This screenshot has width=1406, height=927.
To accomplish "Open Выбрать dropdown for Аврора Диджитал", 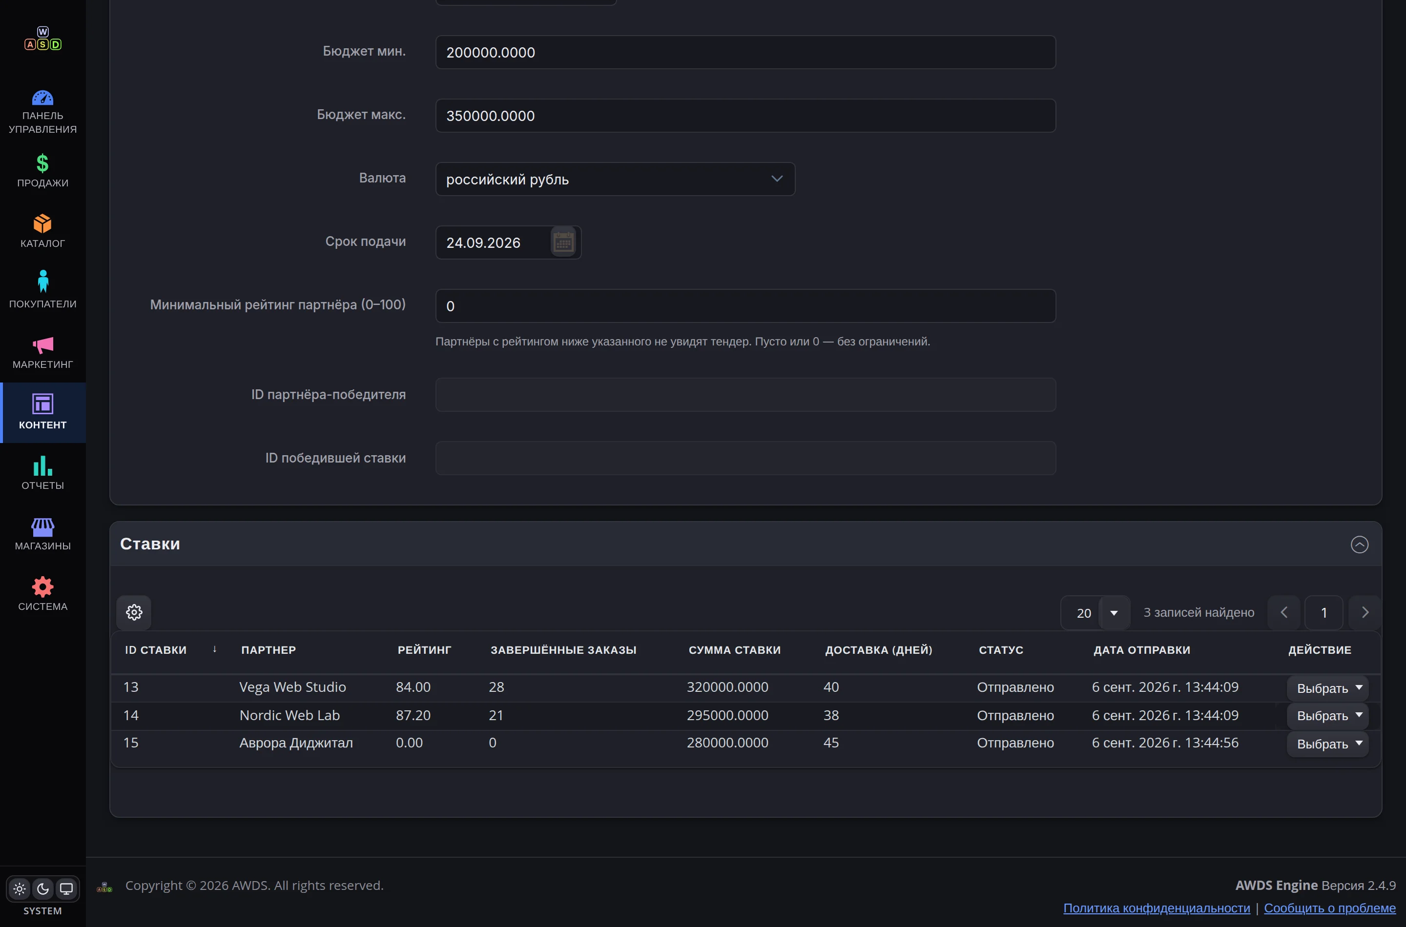I will click(x=1328, y=744).
